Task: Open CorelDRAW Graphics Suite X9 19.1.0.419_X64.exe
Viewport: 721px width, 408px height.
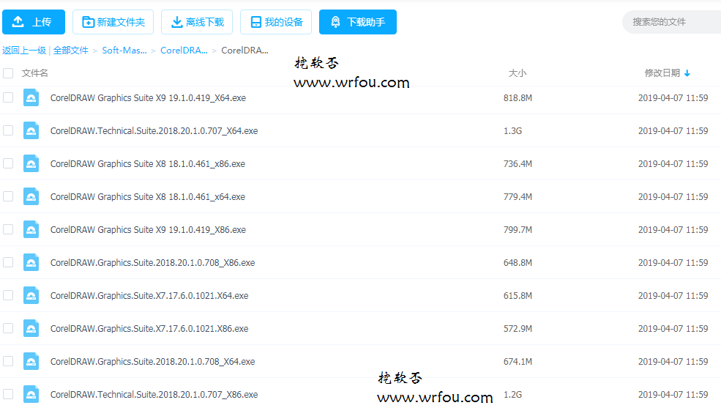Action: (148, 98)
